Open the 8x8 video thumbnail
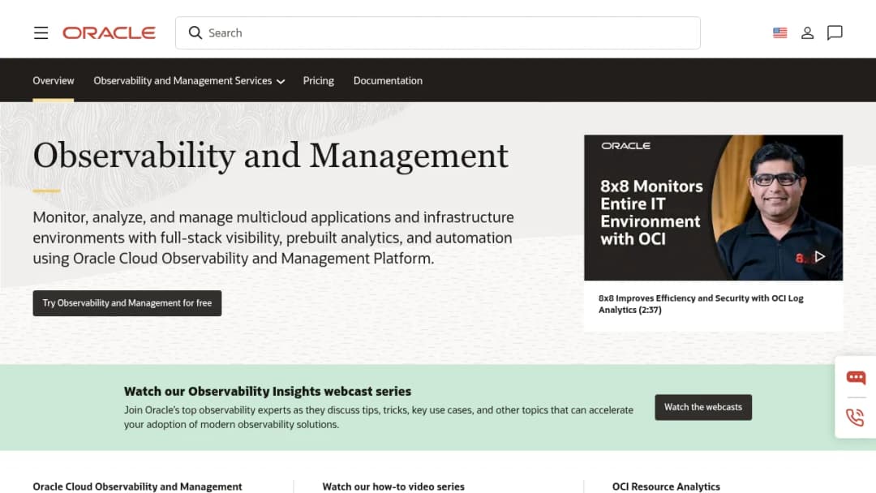The height and width of the screenshot is (493, 876). click(x=714, y=208)
